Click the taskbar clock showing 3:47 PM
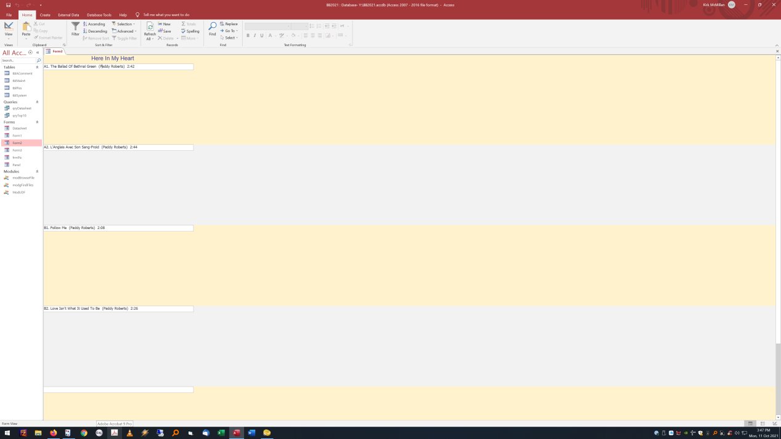This screenshot has width=781, height=439. coord(763,430)
